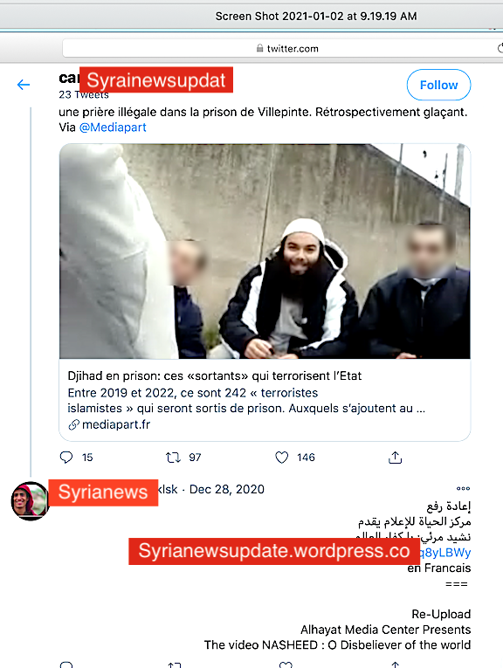
Task: Click the lock icon beside twitter.com
Action: point(260,48)
